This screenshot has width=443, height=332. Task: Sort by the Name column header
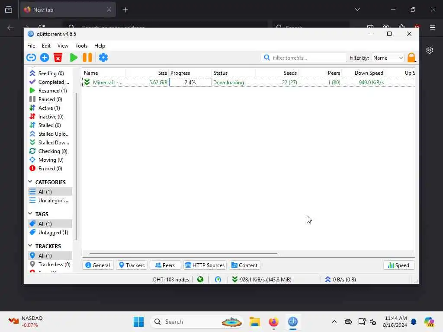[x=104, y=73]
